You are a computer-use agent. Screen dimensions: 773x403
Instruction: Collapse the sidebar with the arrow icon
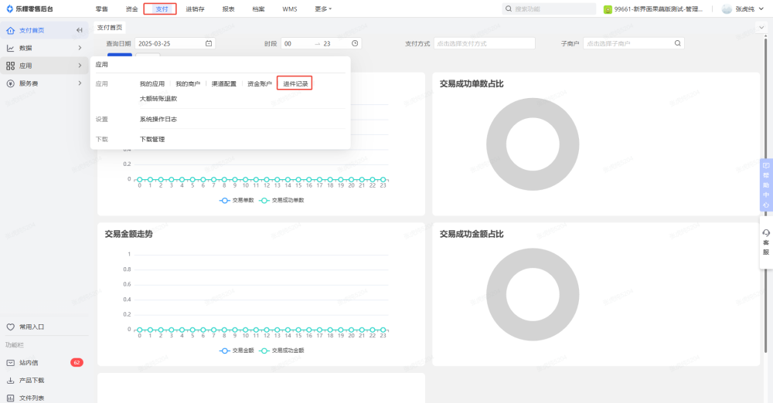[x=80, y=31]
